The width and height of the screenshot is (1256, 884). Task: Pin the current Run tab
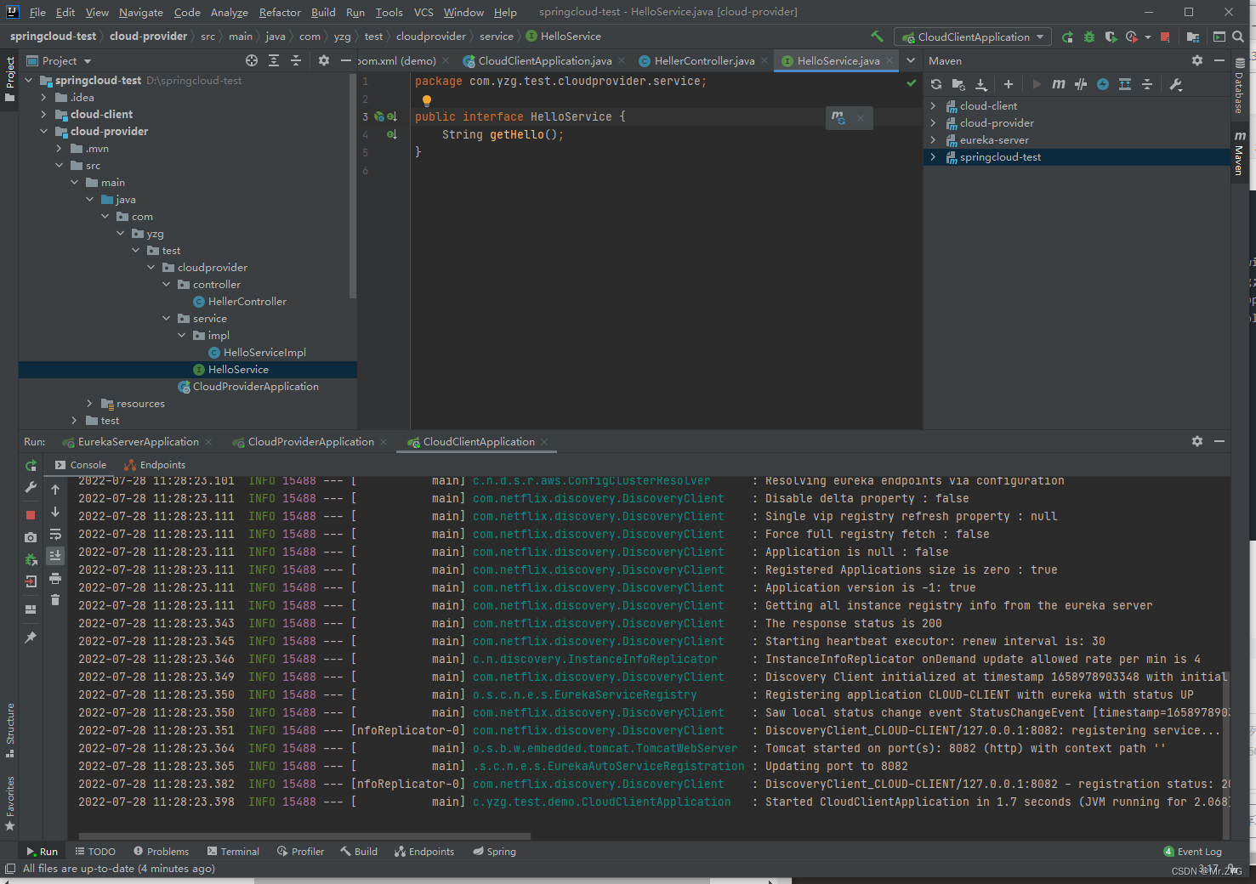(x=31, y=637)
